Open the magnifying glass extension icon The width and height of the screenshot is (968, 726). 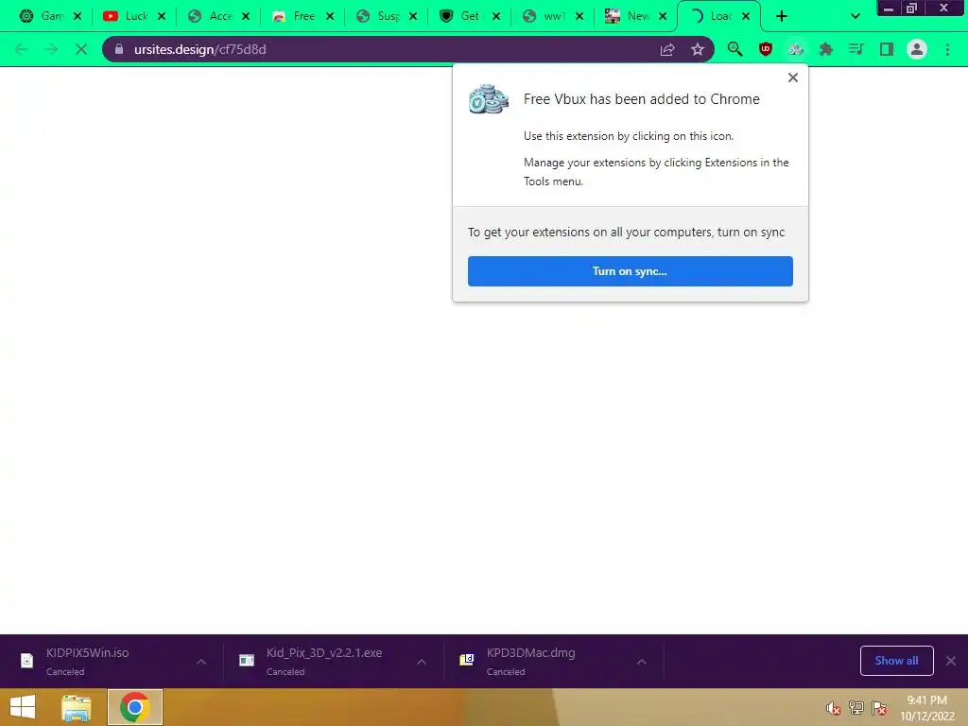click(x=735, y=49)
